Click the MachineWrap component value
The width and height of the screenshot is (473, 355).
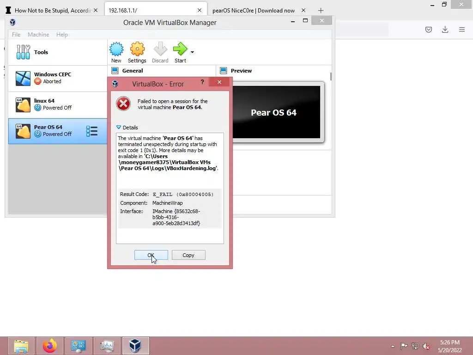point(167,203)
